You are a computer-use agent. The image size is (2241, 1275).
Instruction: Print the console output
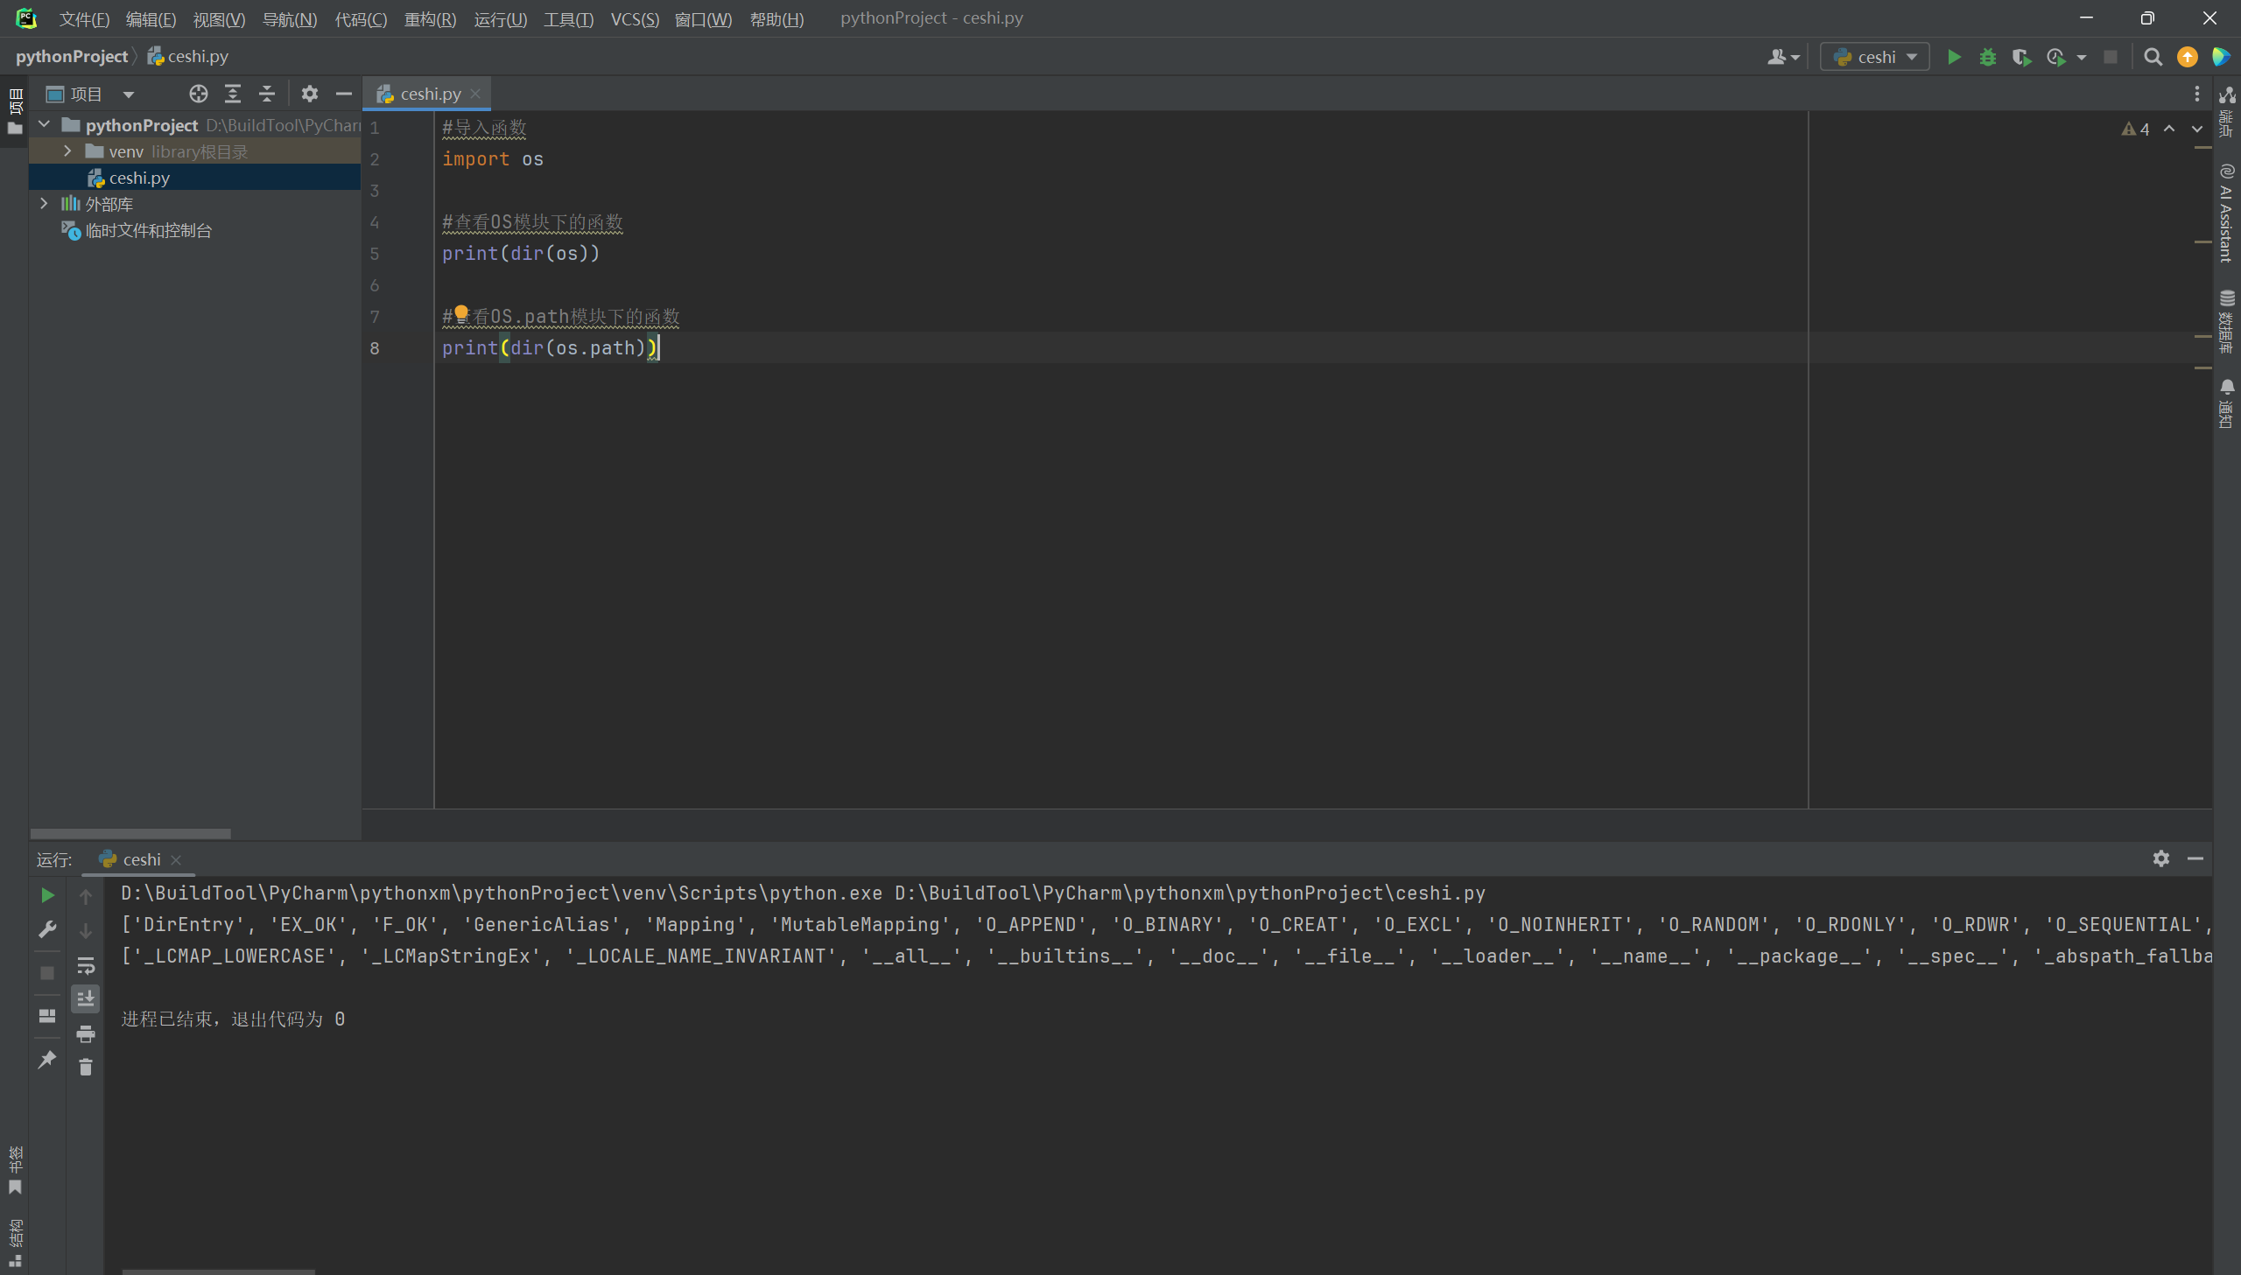(86, 1034)
